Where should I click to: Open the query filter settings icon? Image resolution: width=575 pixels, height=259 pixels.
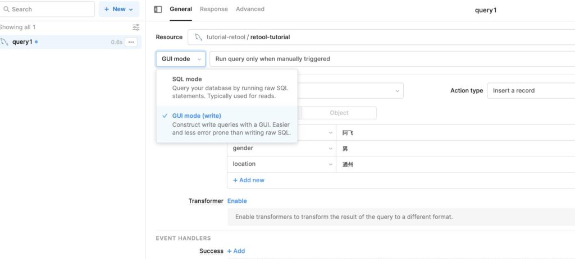point(136,27)
